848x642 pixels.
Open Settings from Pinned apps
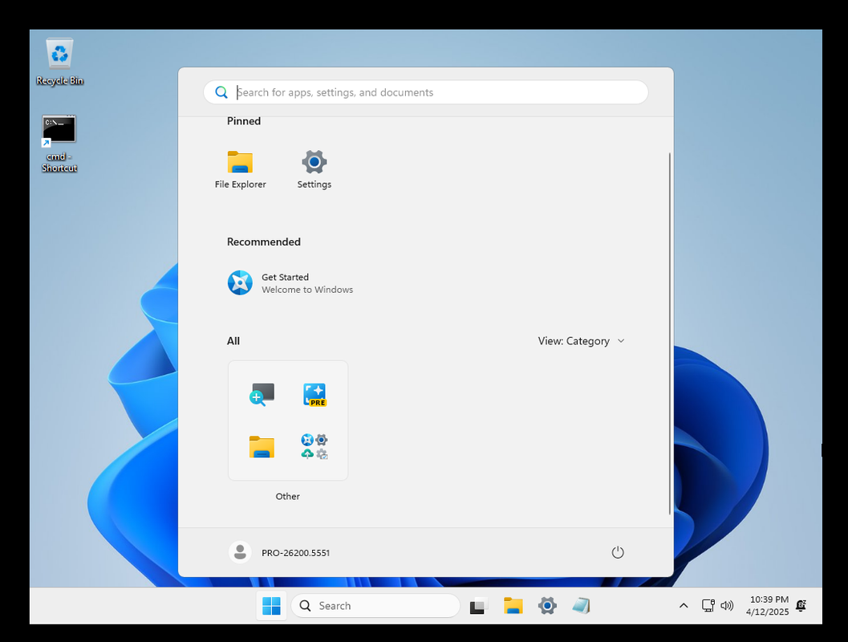pos(314,169)
